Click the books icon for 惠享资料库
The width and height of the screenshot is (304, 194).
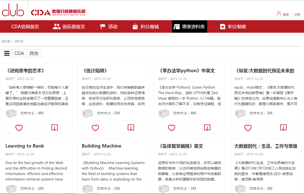tap(177, 26)
